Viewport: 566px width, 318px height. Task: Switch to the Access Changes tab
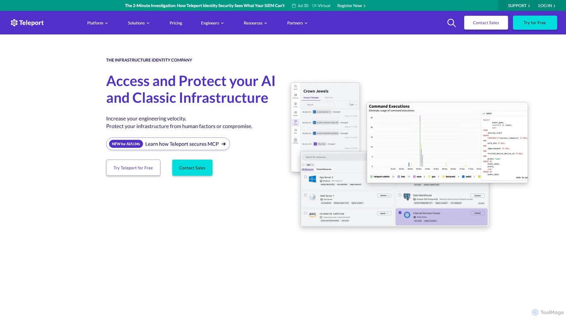(x=311, y=98)
